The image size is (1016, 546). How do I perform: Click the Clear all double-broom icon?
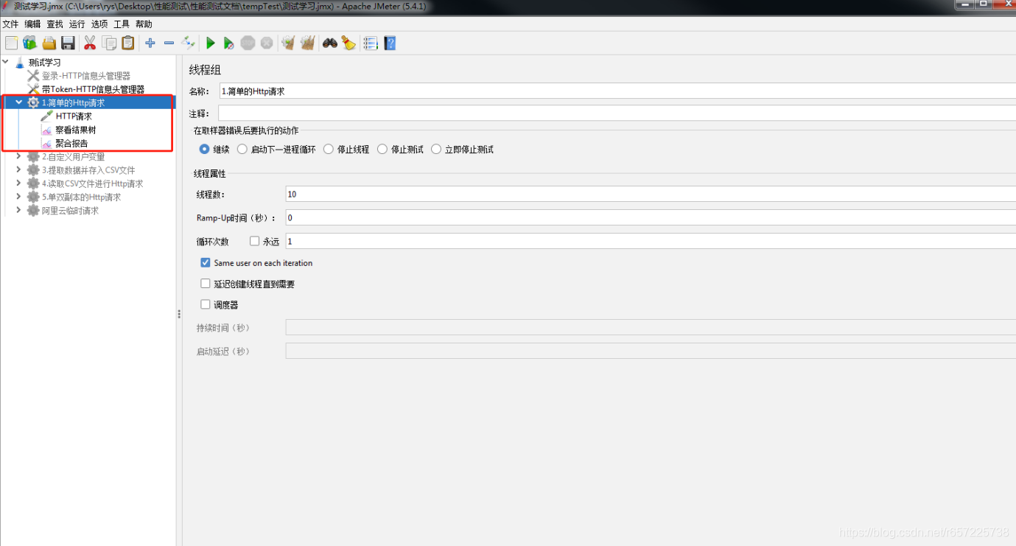pos(307,43)
